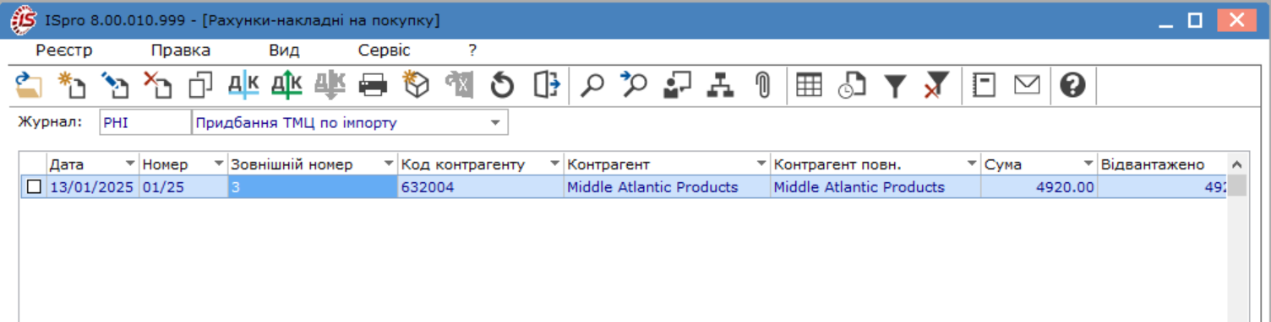Open the Дата column filter arrow
The width and height of the screenshot is (1271, 322).
[130, 164]
